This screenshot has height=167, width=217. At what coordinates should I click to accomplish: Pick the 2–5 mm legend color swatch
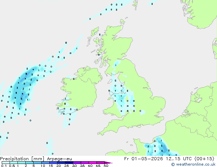(29, 163)
